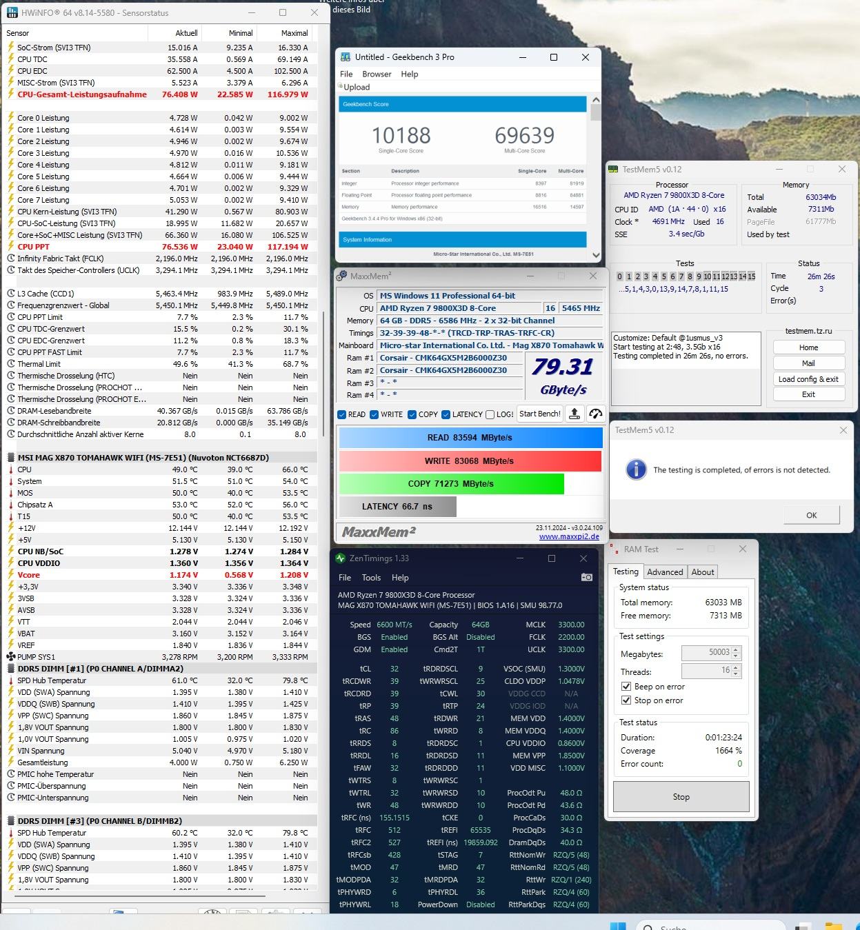Viewport: 860px width, 930px height.
Task: Open the Browser menu in Geekbench
Action: coord(377,74)
